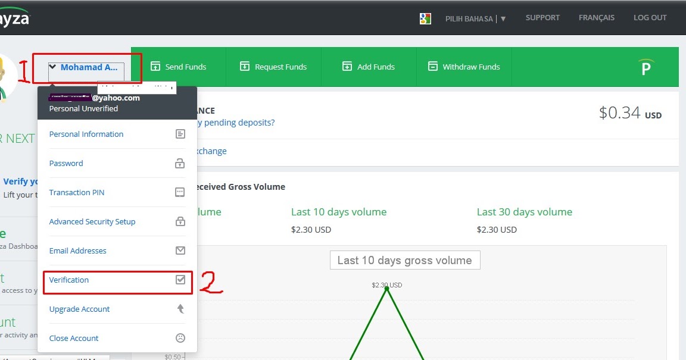The width and height of the screenshot is (686, 360).
Task: Click the Verify your account sidebar link
Action: pos(21,181)
